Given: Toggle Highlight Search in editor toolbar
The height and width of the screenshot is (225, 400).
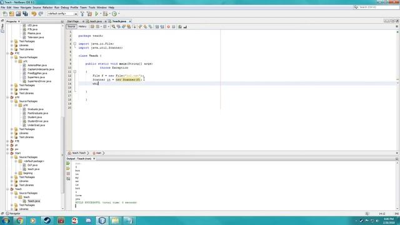Looking at the screenshot, I should point(129,26).
